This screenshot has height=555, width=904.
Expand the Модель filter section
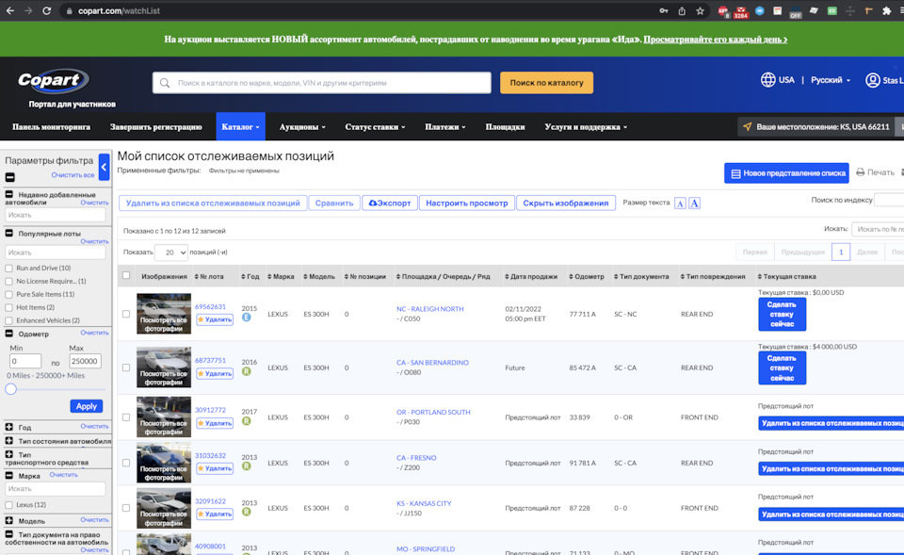point(9,520)
